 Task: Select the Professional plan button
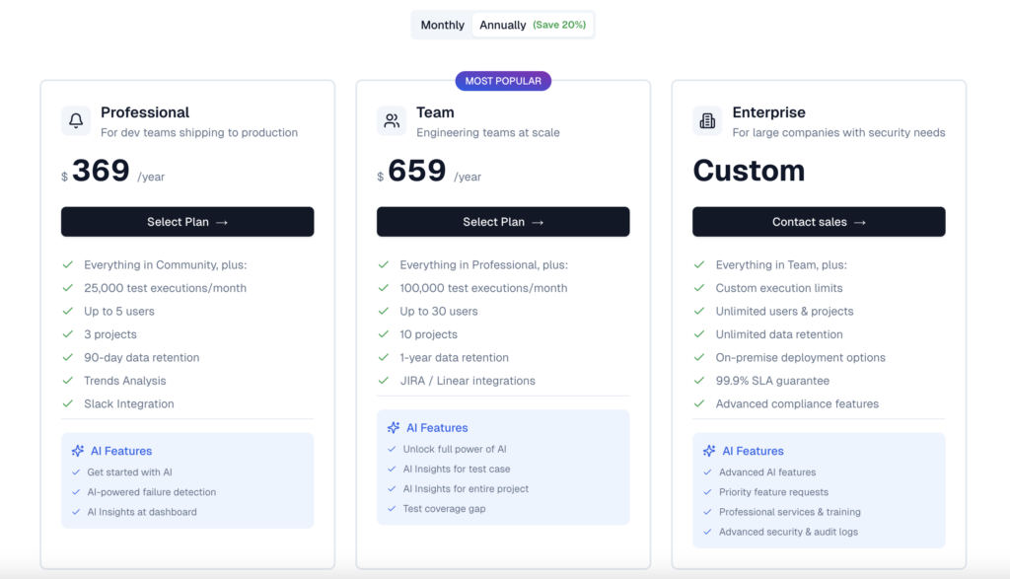(187, 222)
